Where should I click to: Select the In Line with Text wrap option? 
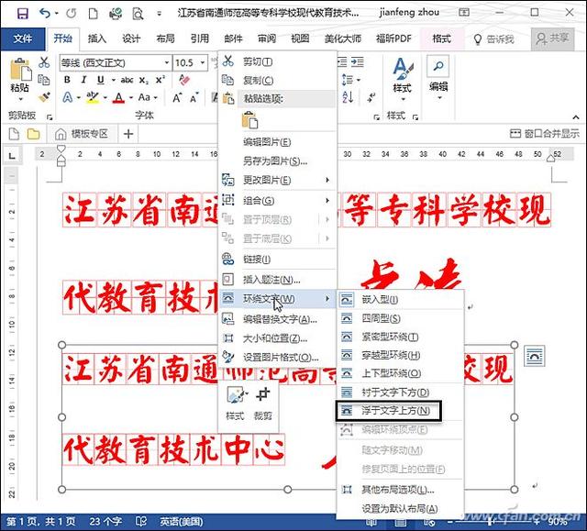coord(400,299)
